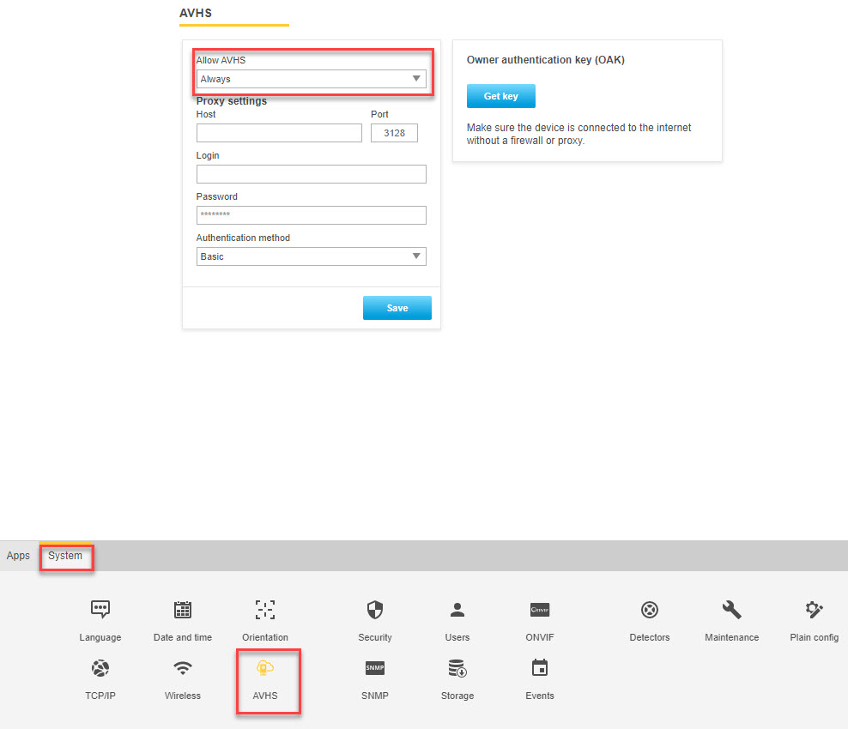Open the TCP/IP network icon
Viewport: 848px width, 729px height.
point(100,668)
